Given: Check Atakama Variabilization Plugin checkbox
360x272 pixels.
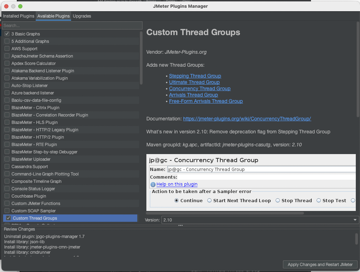Looking at the screenshot, I should pyautogui.click(x=7, y=78).
